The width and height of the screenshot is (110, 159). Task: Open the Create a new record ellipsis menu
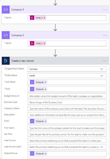point(105,61)
